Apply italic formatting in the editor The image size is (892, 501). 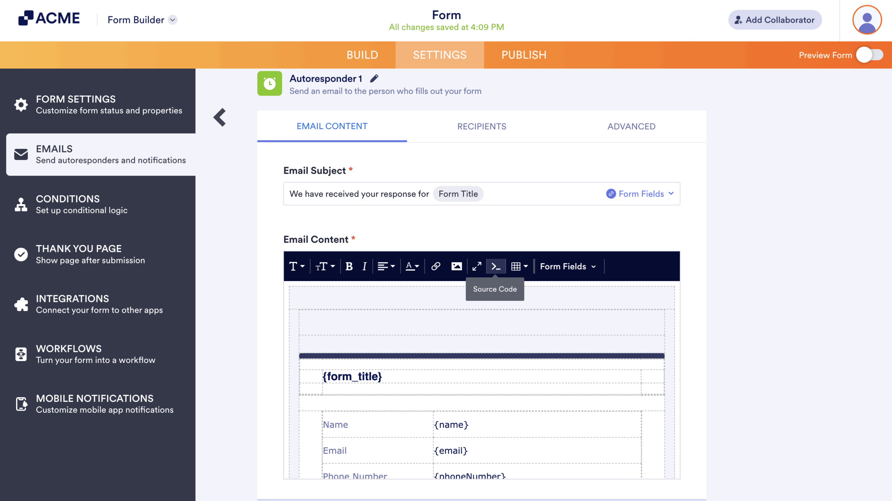pyautogui.click(x=364, y=266)
